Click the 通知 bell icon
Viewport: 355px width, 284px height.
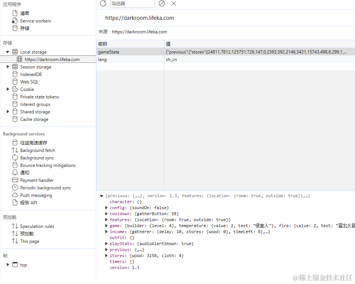tap(15, 172)
